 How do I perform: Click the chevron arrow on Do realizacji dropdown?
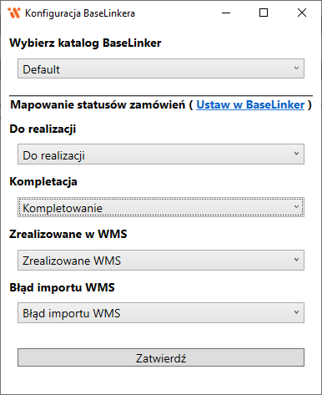coord(296,154)
